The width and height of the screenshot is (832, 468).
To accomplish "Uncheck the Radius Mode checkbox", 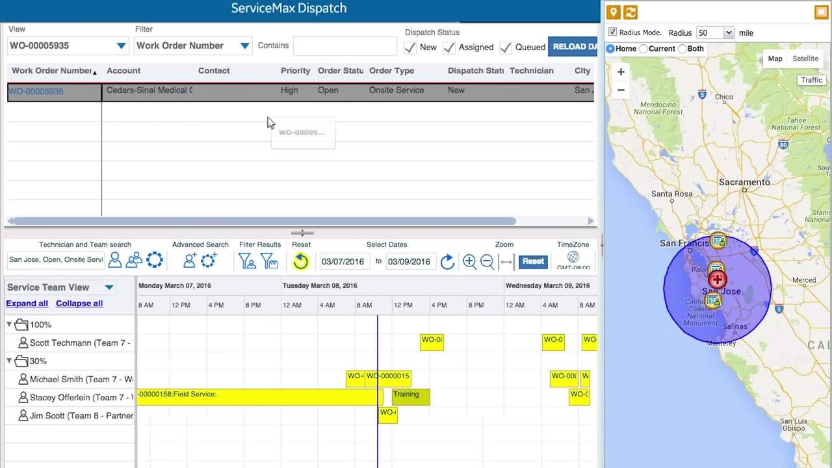I will coord(612,32).
